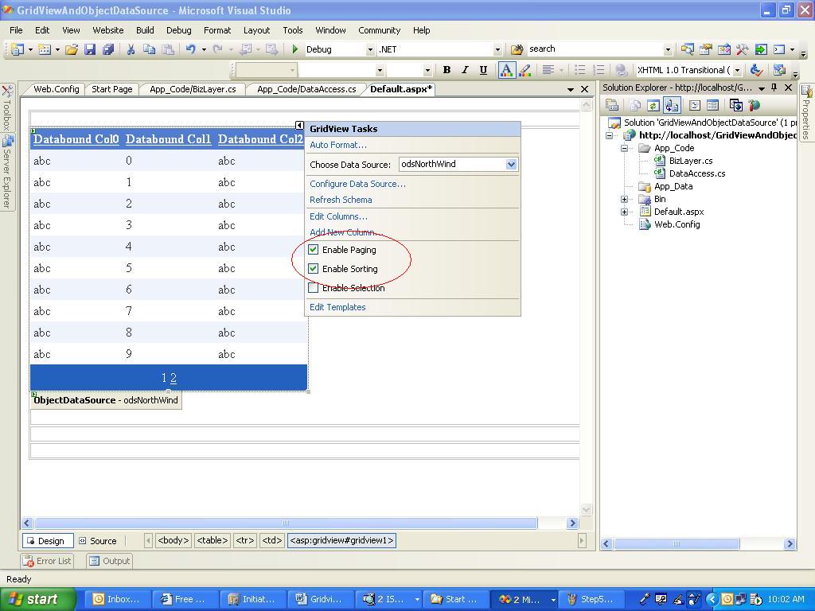Image resolution: width=815 pixels, height=611 pixels.
Task: Expand the Bin folder node
Action: [625, 199]
